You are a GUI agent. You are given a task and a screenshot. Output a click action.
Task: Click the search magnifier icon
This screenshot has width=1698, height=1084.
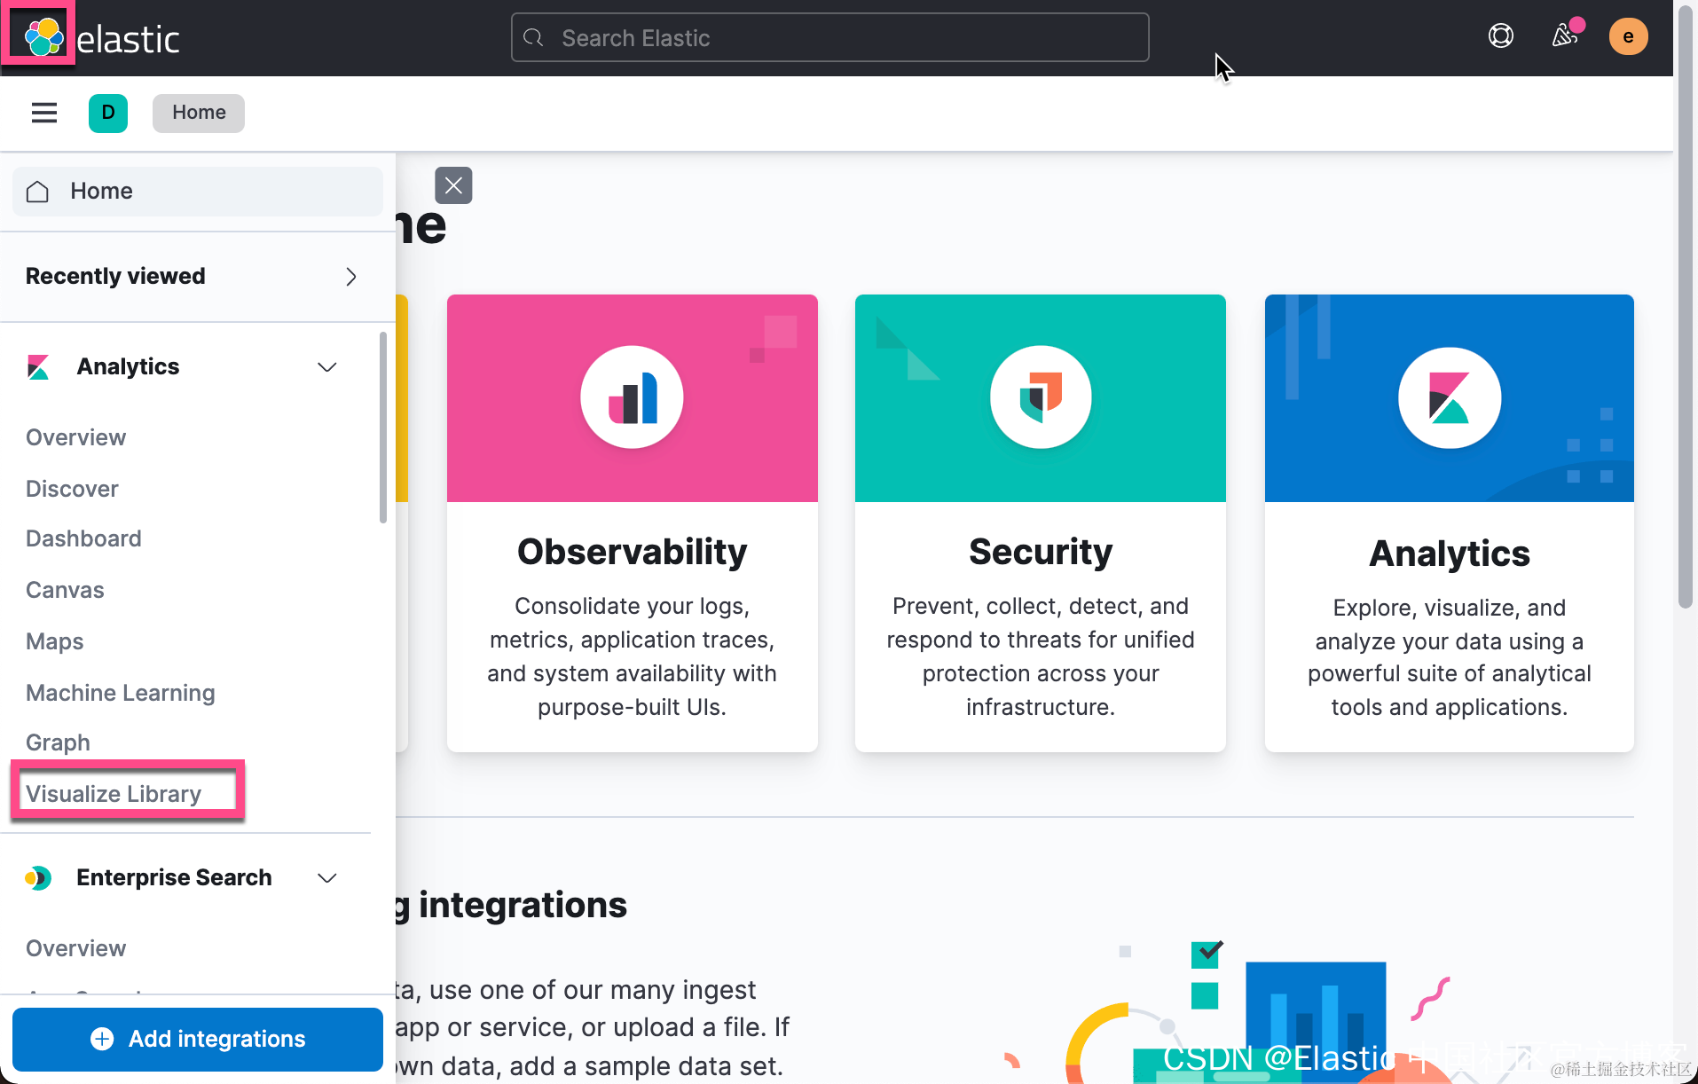pos(534,38)
